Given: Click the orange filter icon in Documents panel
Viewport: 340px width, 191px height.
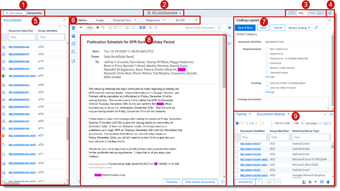Looking at the screenshot, I should [x=60, y=26].
